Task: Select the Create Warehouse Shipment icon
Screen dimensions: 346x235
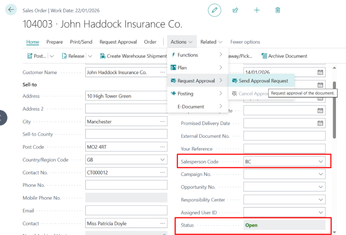Action: point(103,56)
